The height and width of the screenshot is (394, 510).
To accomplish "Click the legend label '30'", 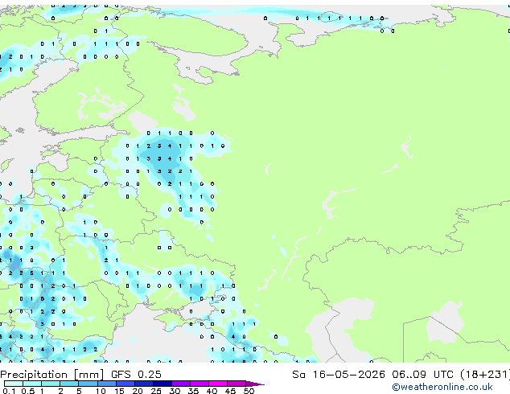I will [175, 391].
